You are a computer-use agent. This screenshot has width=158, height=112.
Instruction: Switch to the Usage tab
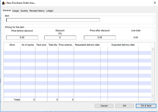coord(16,11)
